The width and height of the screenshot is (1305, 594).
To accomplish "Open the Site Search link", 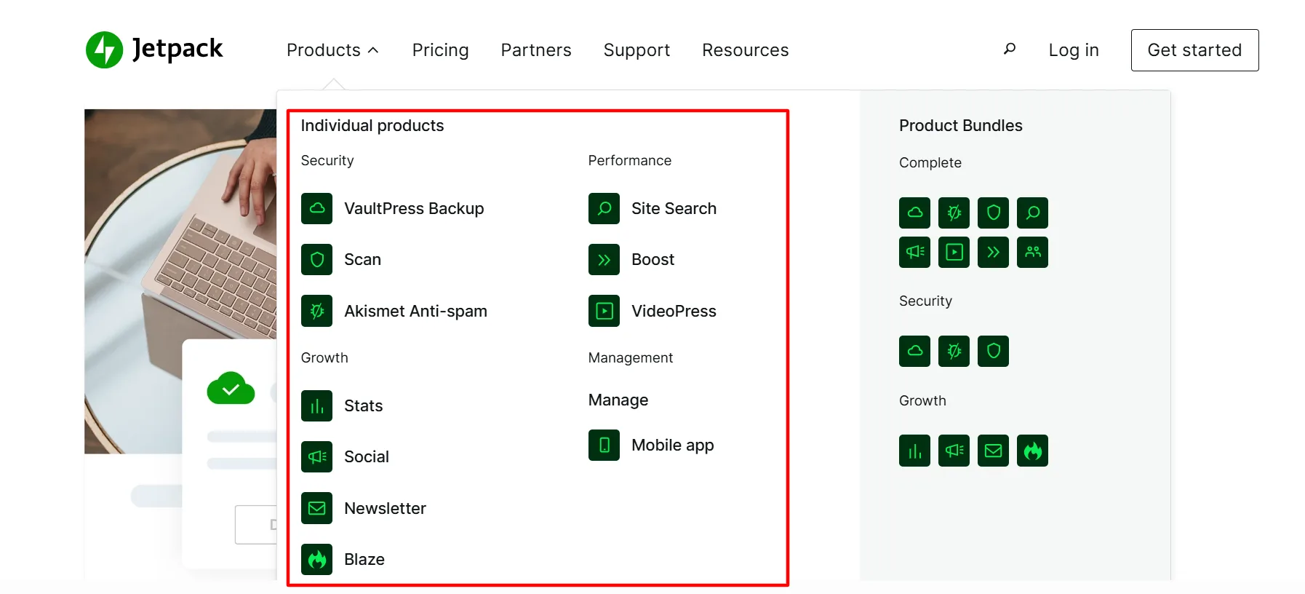I will tap(674, 209).
